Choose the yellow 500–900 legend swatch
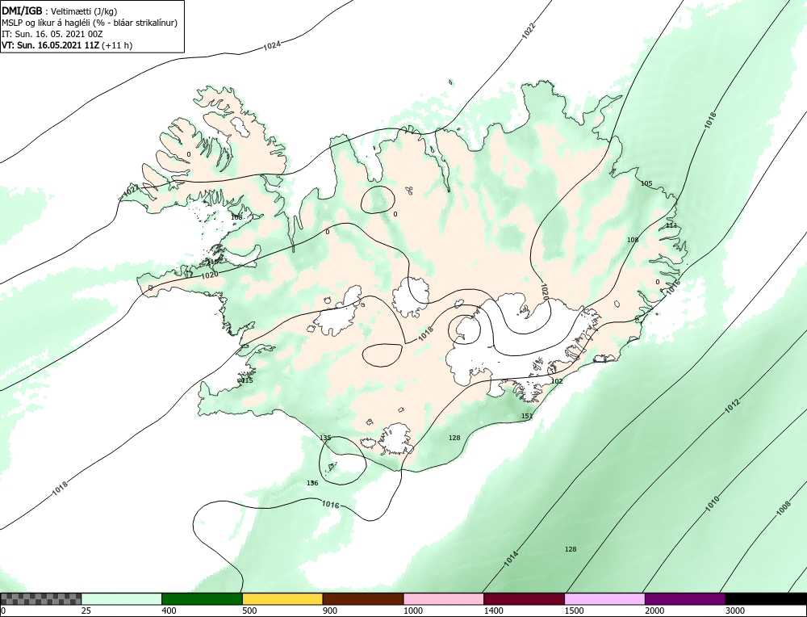Screen dimensions: 807x617 282,598
